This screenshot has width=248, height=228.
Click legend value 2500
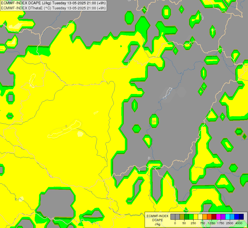230,223
